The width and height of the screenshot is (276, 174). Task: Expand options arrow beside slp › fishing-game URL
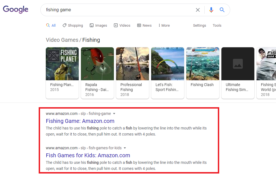(114, 114)
